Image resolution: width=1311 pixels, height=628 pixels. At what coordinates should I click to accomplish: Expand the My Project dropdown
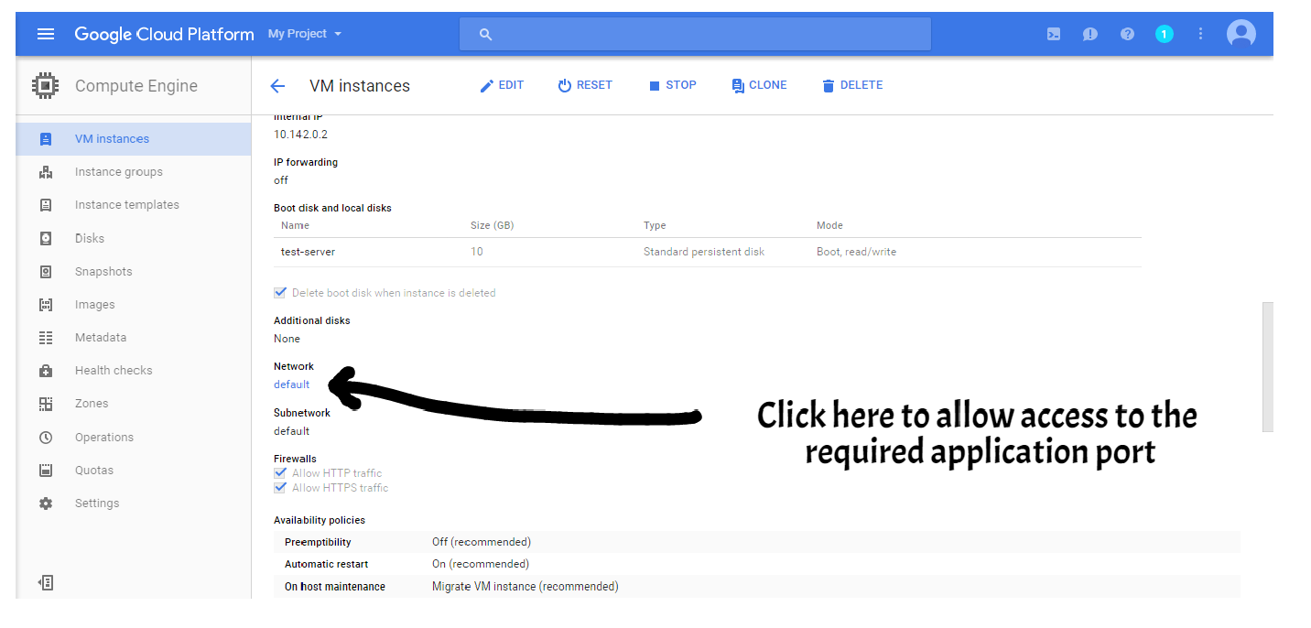[305, 34]
